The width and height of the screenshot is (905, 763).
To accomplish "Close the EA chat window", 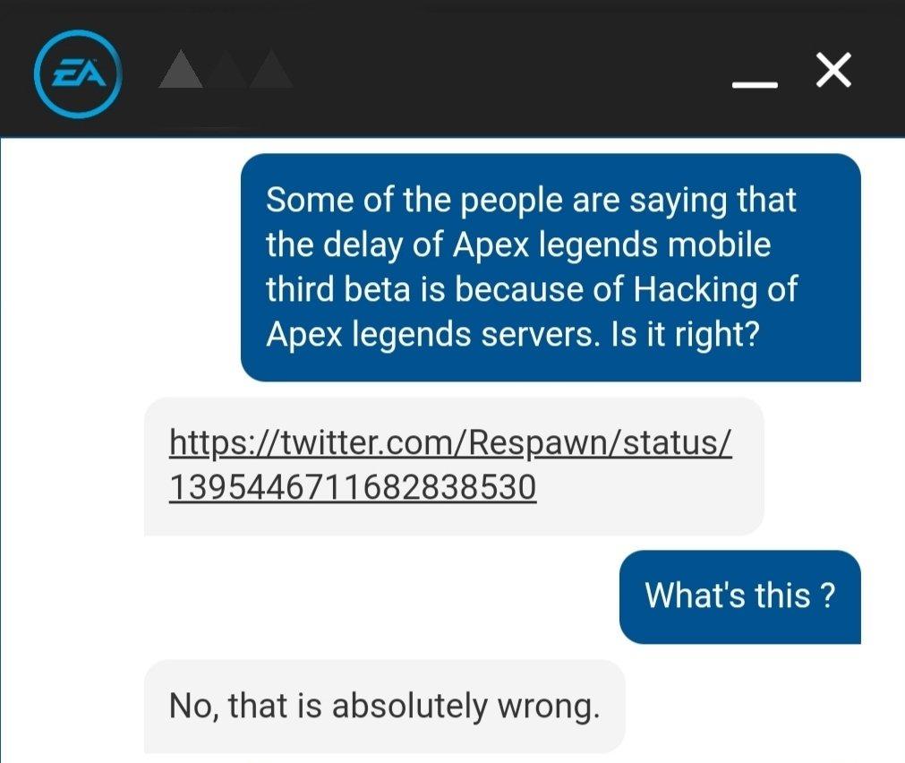I will coord(833,70).
